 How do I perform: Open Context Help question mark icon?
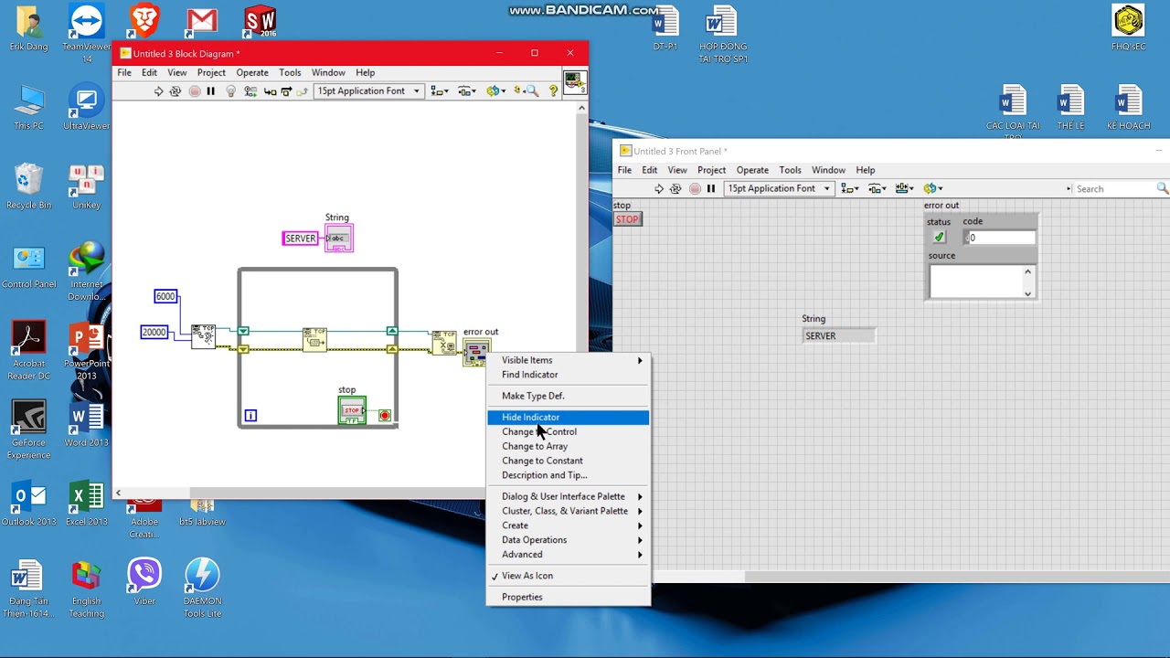(x=553, y=91)
